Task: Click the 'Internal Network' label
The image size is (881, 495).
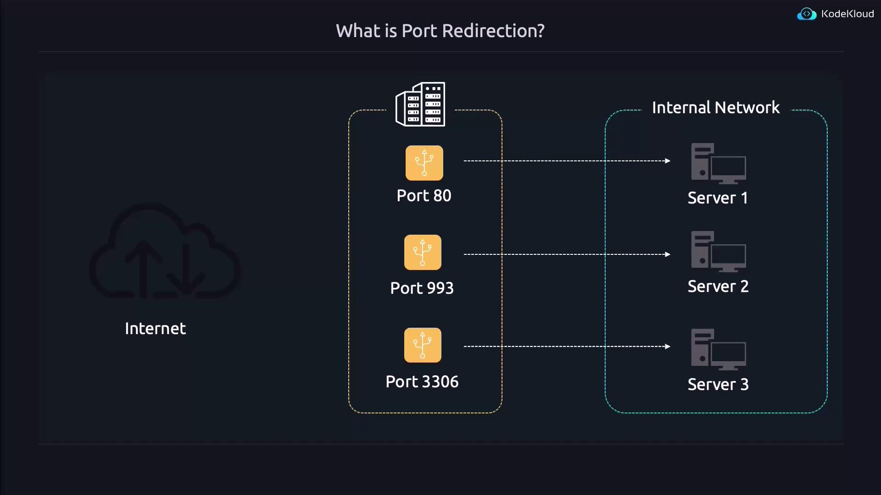Action: pos(715,107)
